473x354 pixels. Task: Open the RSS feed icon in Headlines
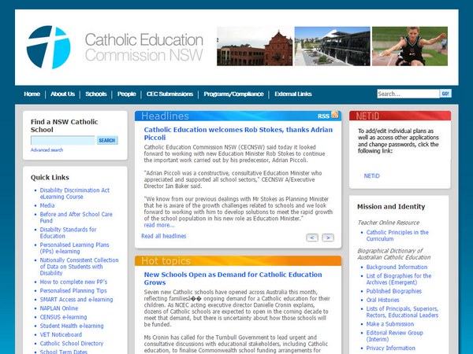coord(334,115)
